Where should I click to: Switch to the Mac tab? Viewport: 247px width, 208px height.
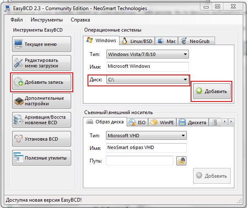click(x=167, y=41)
